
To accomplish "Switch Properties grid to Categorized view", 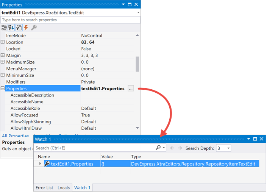I will pos(4,28).
